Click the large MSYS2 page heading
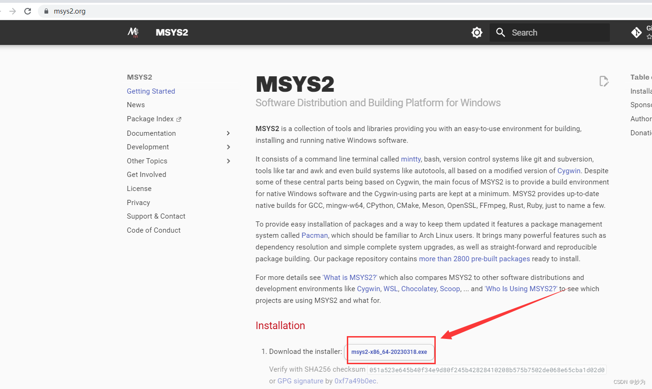The height and width of the screenshot is (389, 652). 295,84
